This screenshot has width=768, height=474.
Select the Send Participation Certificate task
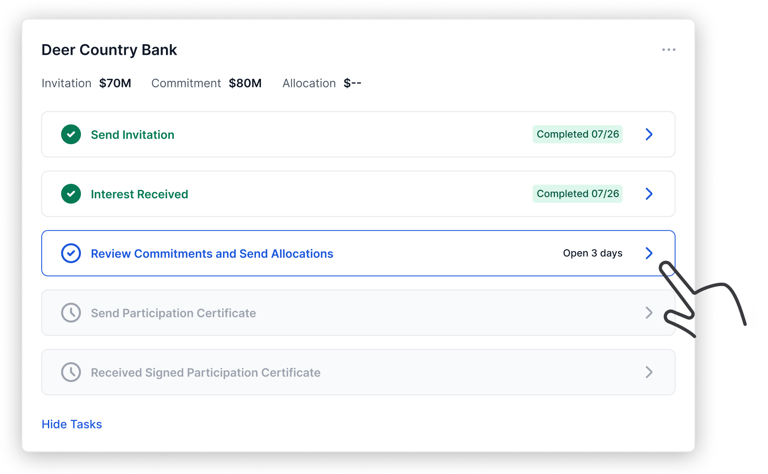(x=649, y=313)
